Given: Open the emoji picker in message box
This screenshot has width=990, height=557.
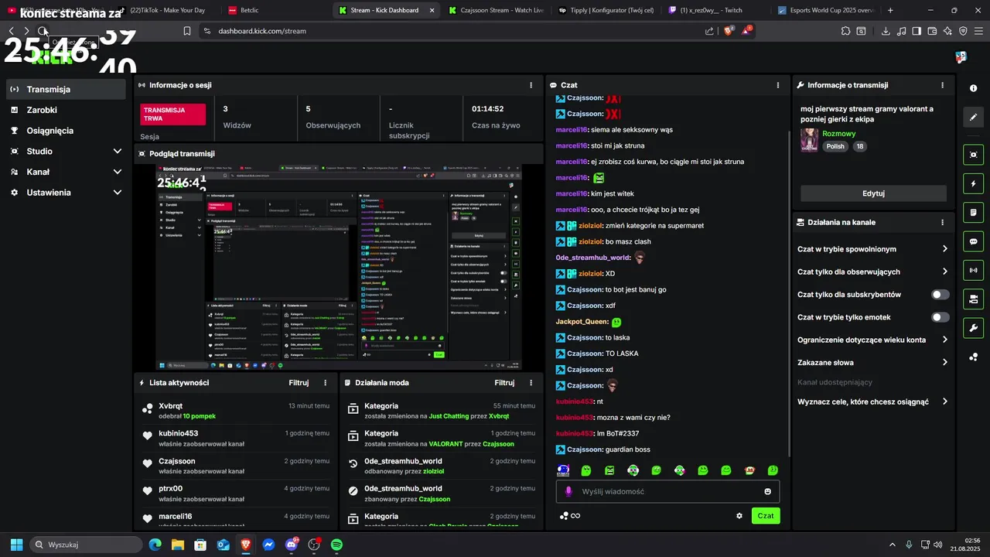Looking at the screenshot, I should pyautogui.click(x=767, y=491).
